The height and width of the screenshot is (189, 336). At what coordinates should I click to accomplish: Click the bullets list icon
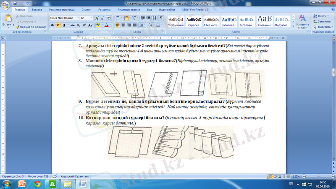coord(118,18)
